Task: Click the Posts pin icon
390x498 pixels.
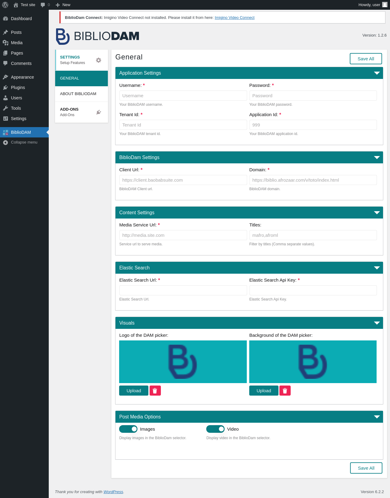Action: pos(5,32)
